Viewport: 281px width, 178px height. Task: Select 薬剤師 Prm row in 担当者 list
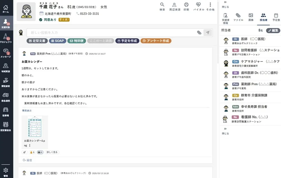(250, 86)
